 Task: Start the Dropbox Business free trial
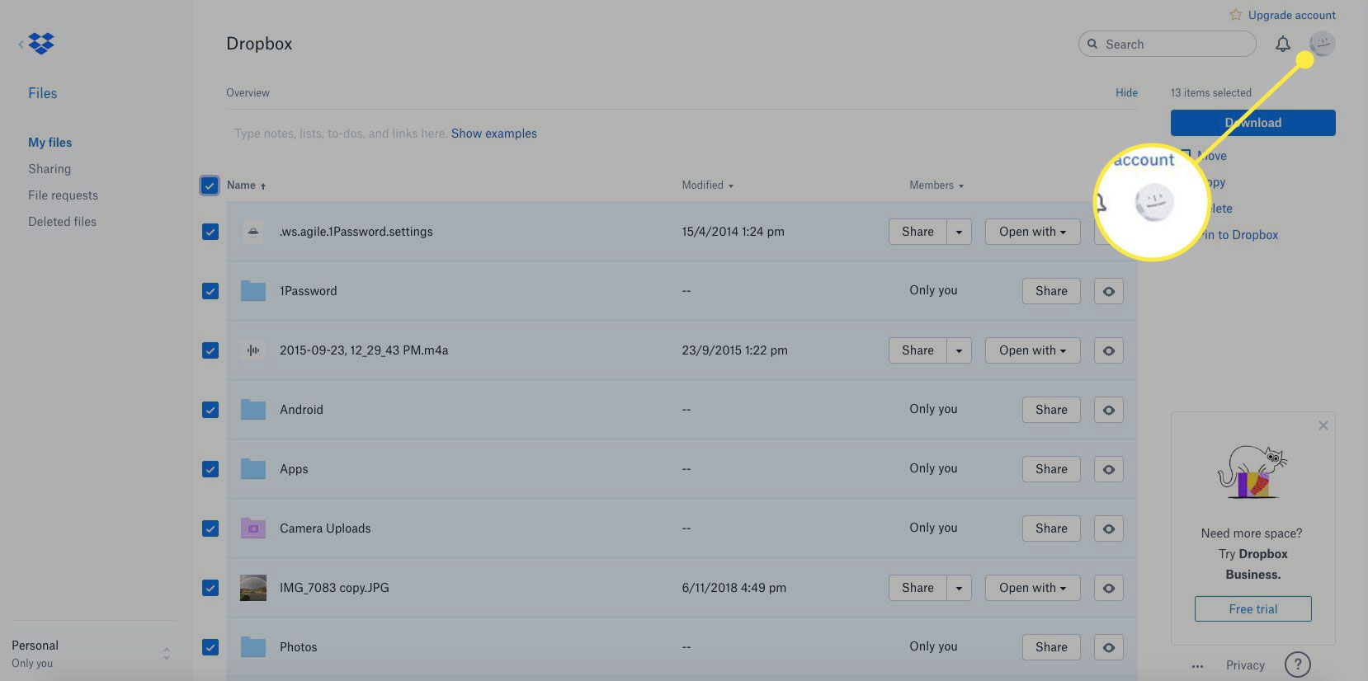point(1252,609)
